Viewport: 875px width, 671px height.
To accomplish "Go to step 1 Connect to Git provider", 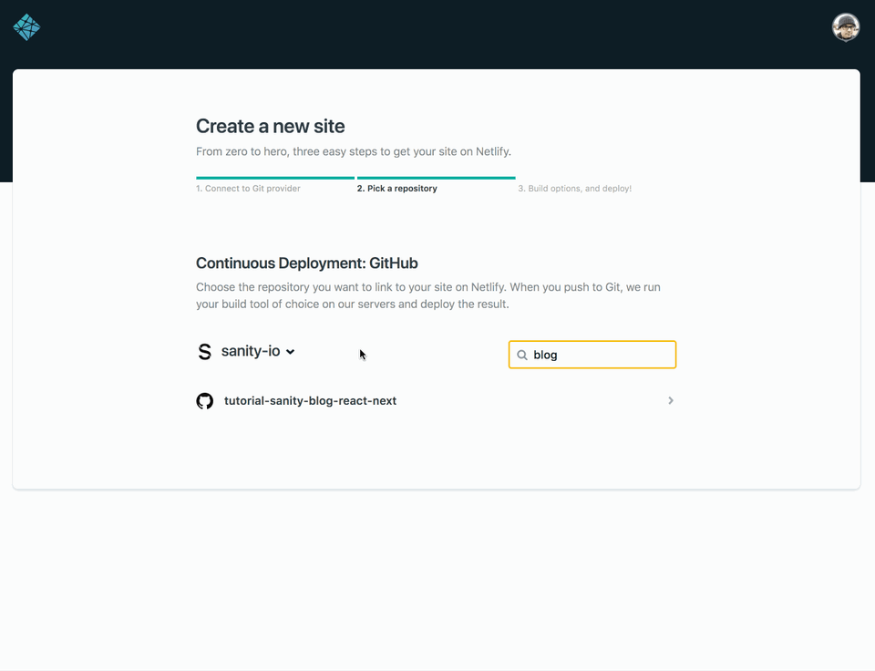I will pos(248,189).
